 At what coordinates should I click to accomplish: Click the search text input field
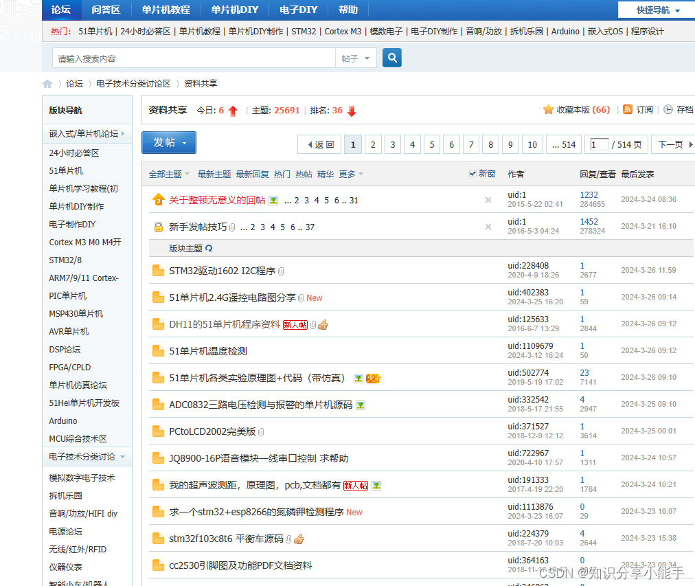(194, 58)
